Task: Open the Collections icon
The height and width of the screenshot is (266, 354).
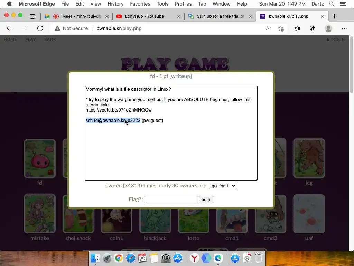Action: point(313,28)
